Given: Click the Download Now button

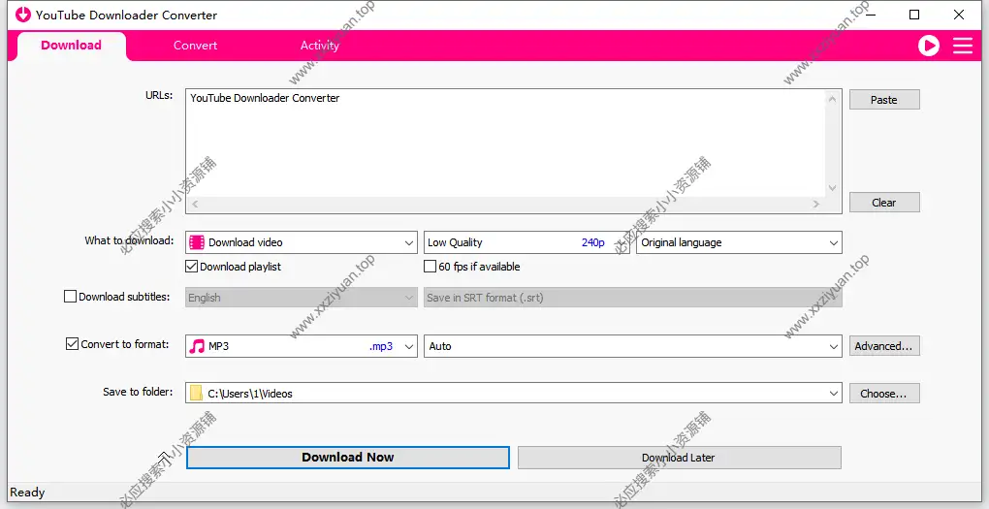Looking at the screenshot, I should point(347,458).
